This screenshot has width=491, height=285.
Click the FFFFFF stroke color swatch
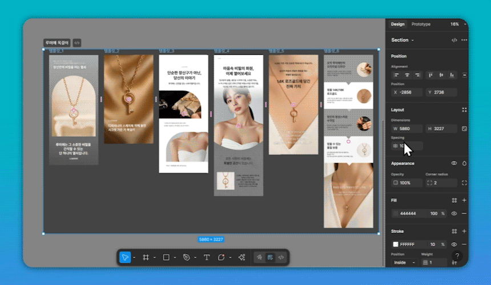(x=395, y=245)
